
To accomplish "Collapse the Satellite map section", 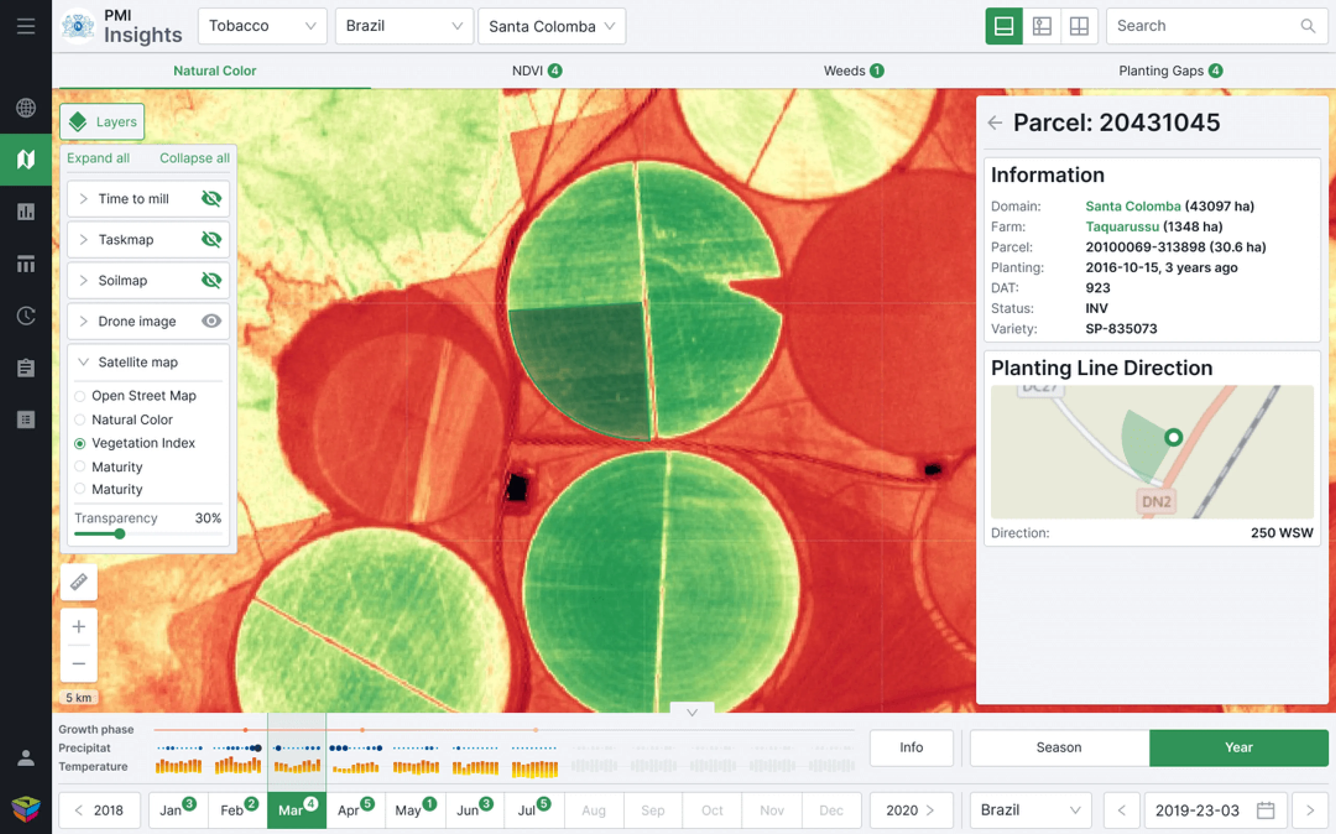I will pos(83,362).
